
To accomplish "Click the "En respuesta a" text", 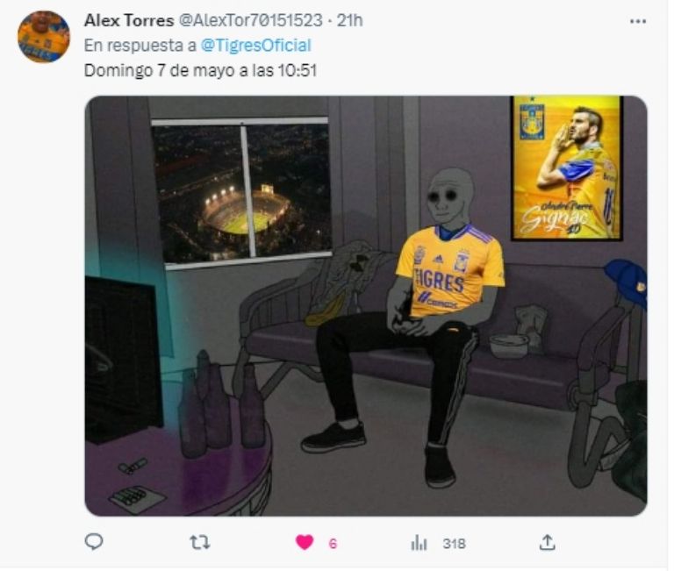I will pos(140,46).
